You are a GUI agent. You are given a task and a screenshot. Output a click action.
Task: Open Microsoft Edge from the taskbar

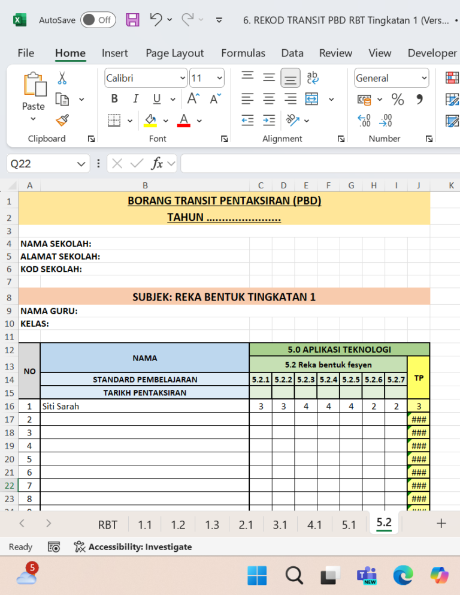click(x=402, y=575)
